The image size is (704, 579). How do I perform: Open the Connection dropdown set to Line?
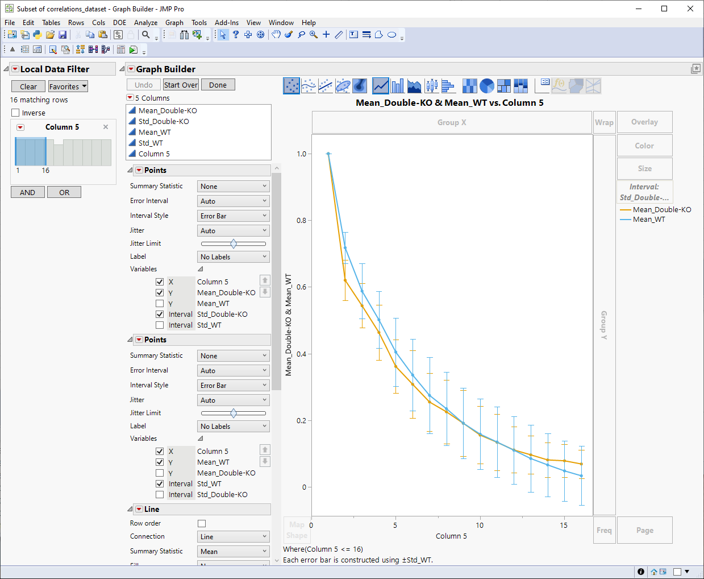point(234,537)
